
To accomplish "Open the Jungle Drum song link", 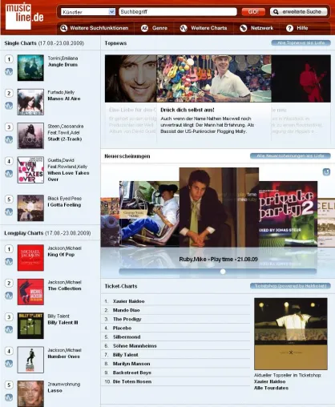I will click(63, 65).
